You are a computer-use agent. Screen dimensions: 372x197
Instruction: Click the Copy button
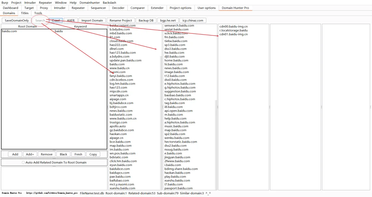(x=93, y=154)
